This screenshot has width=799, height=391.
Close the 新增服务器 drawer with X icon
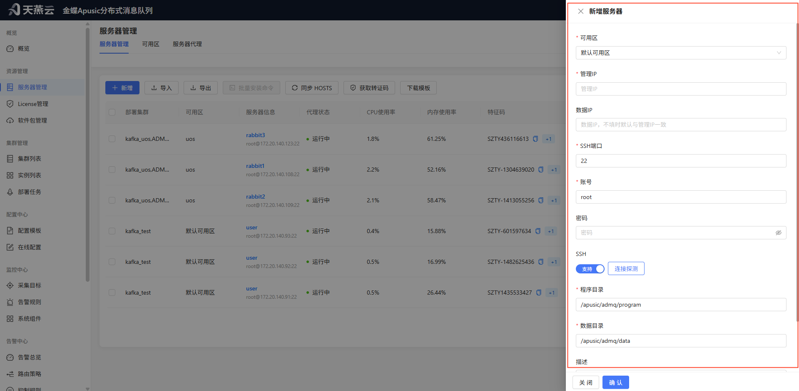(580, 11)
